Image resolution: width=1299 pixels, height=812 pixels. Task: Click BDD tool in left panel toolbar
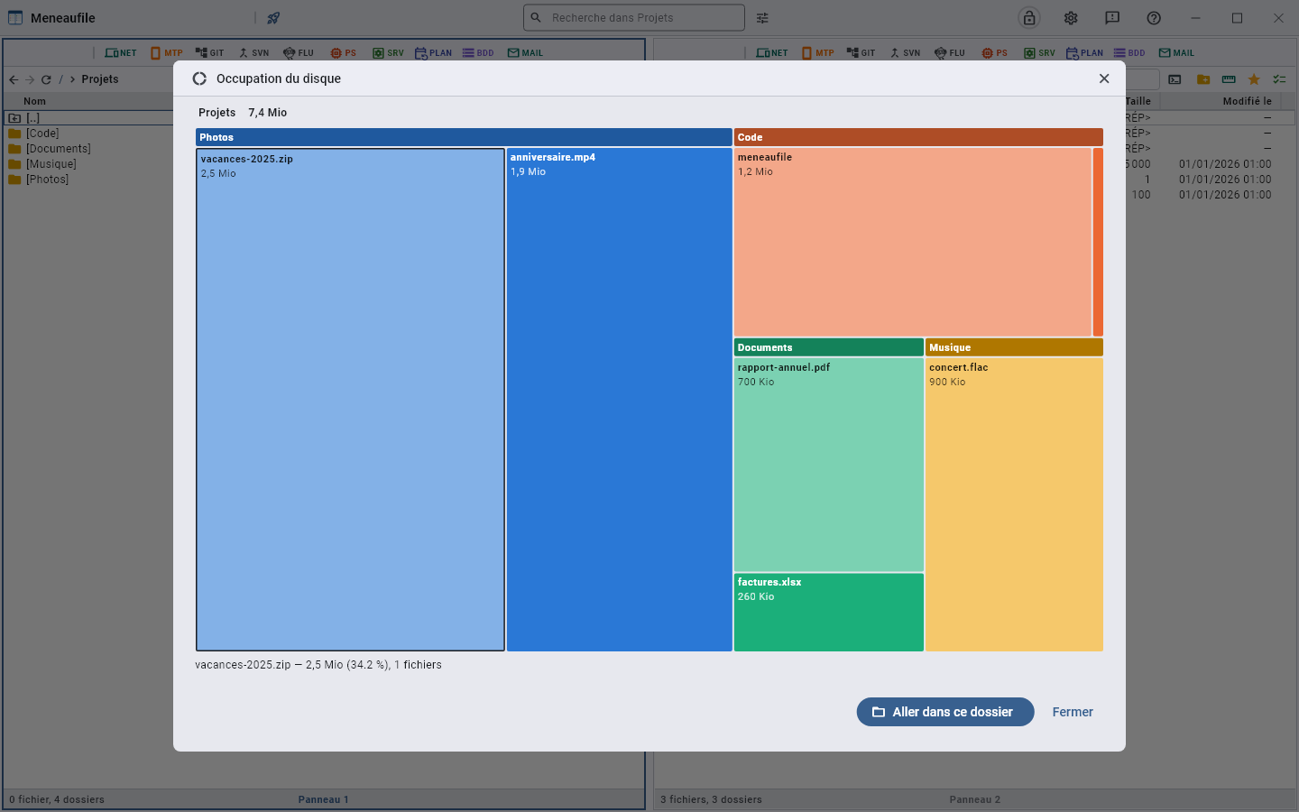[478, 53]
